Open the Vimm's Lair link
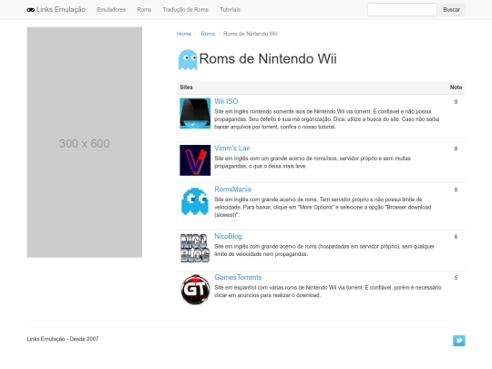The height and width of the screenshot is (369, 492). (232, 149)
